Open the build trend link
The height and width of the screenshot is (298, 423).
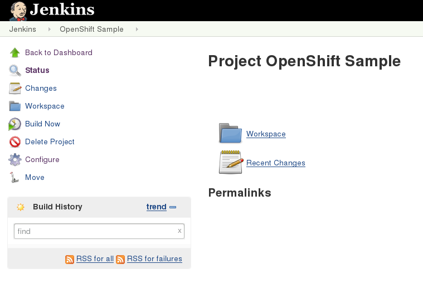(157, 207)
